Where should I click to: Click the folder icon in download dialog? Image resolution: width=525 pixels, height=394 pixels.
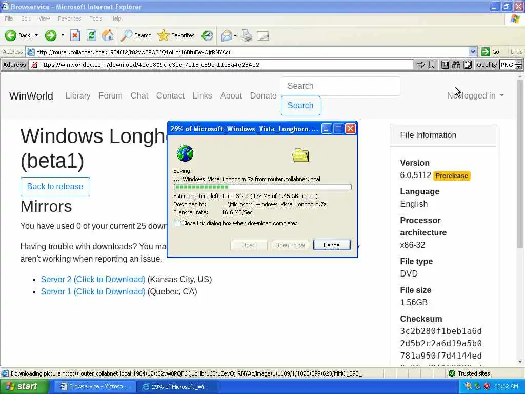coord(300,155)
